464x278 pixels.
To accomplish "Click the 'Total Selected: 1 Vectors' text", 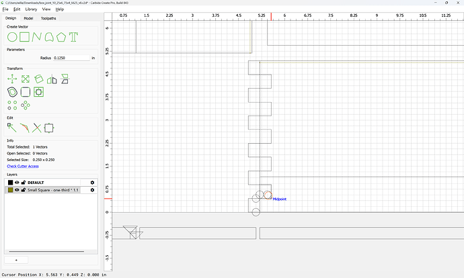I will [x=27, y=147].
